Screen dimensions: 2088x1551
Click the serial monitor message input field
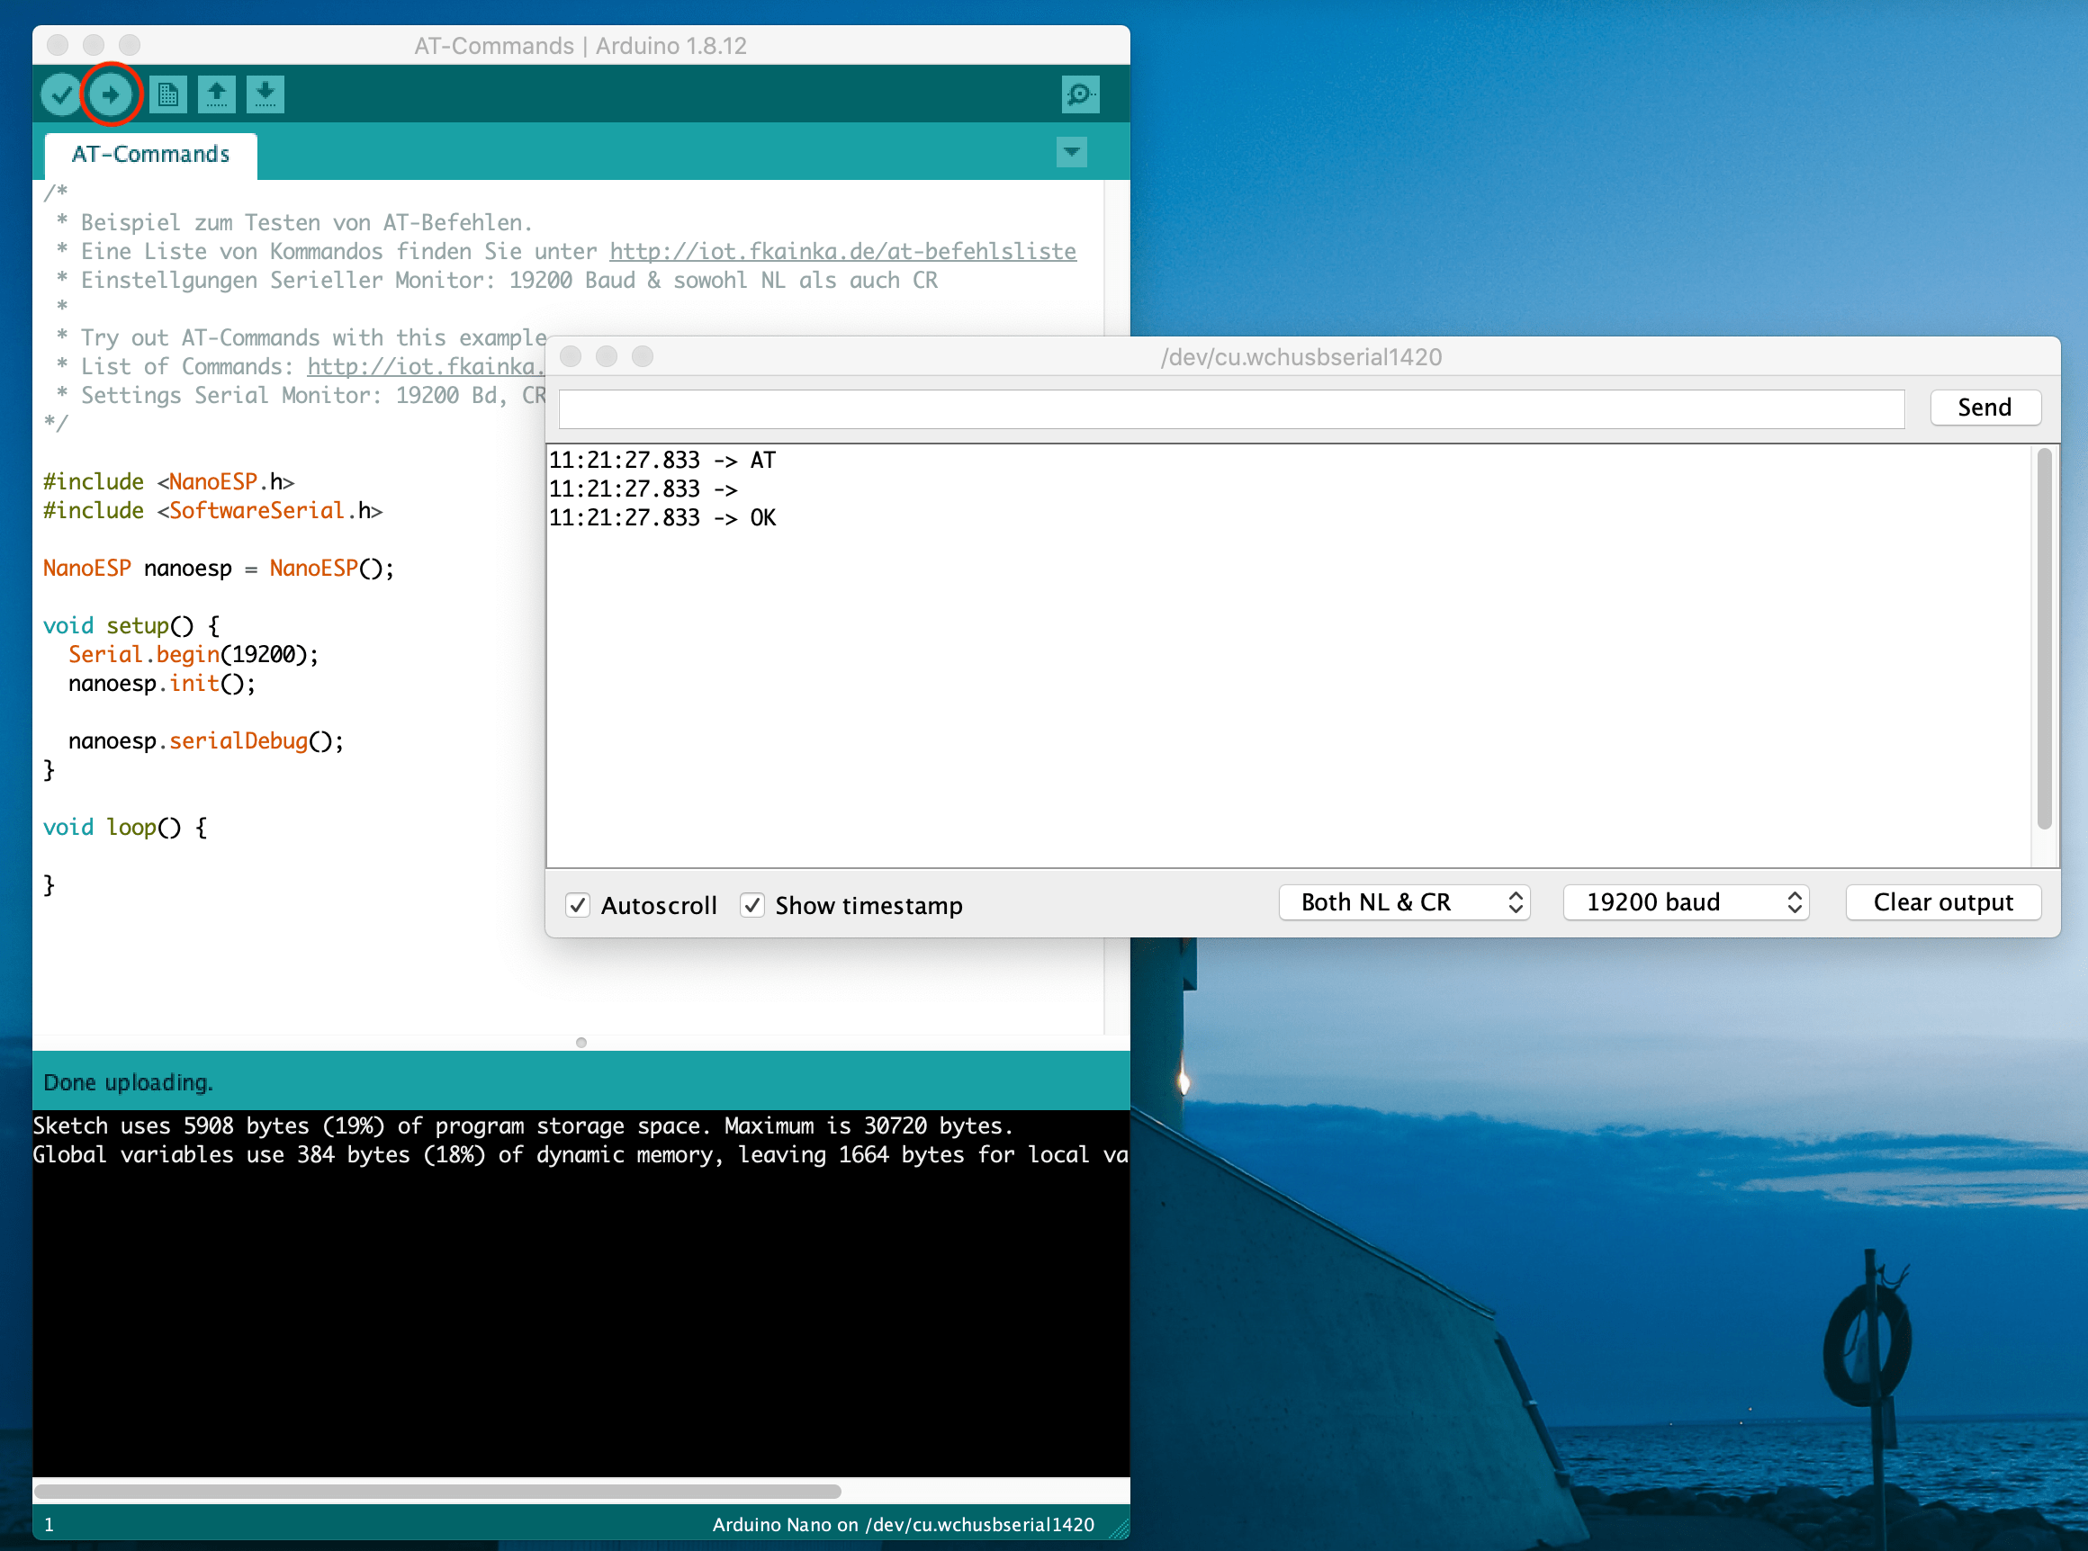(1231, 408)
